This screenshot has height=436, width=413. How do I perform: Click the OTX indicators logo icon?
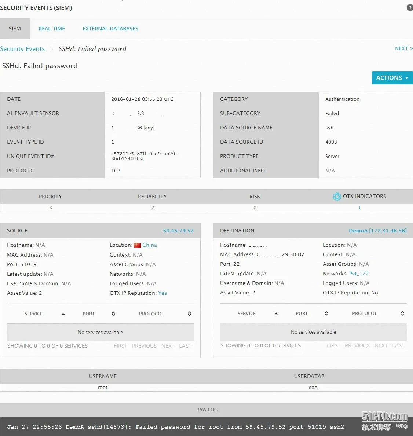pos(336,197)
